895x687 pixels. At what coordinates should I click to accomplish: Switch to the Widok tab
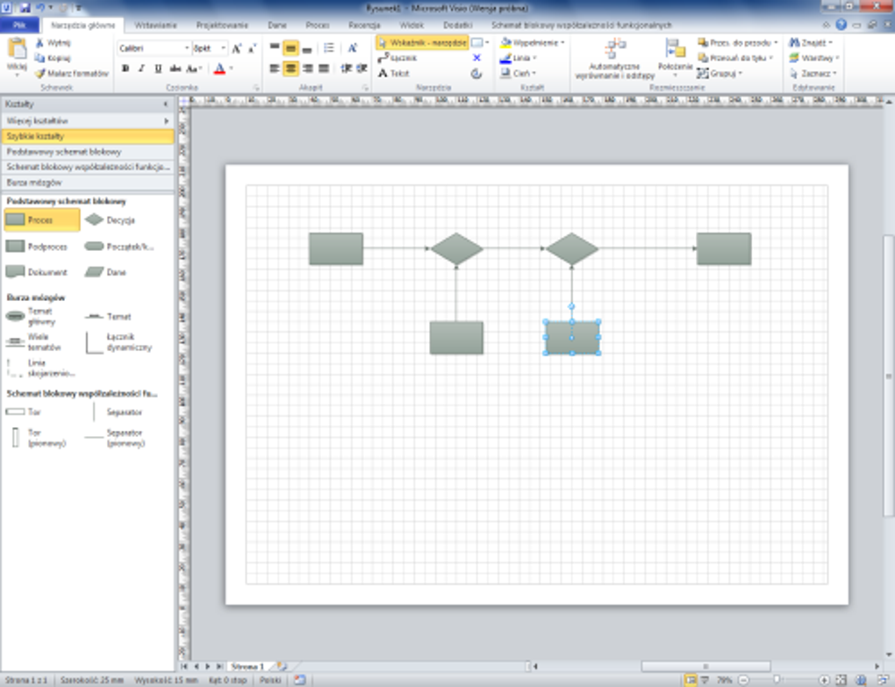pyautogui.click(x=412, y=25)
